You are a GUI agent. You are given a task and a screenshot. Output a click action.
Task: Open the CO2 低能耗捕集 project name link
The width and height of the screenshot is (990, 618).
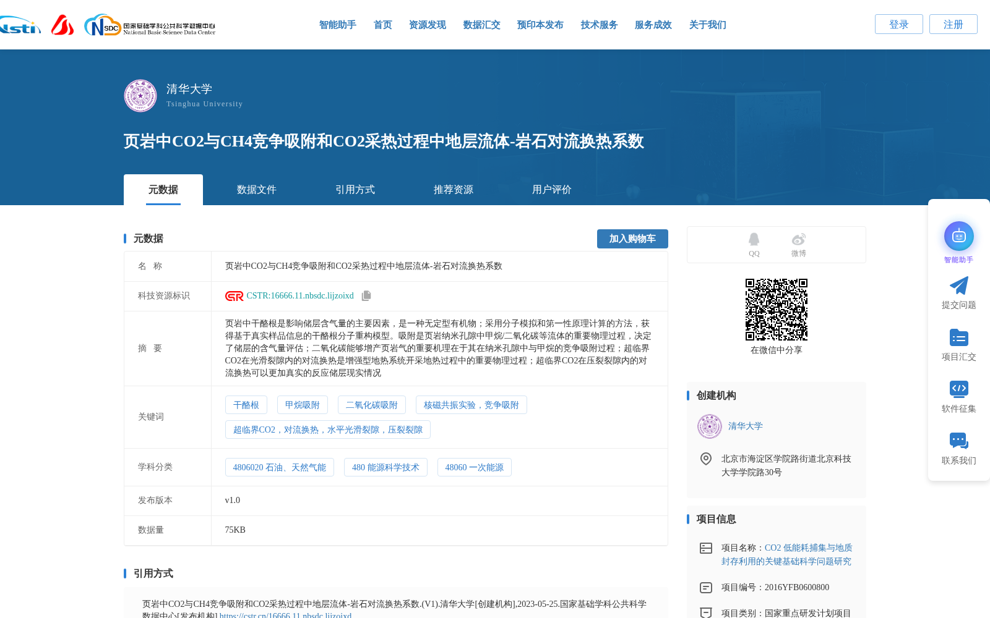[786, 554]
